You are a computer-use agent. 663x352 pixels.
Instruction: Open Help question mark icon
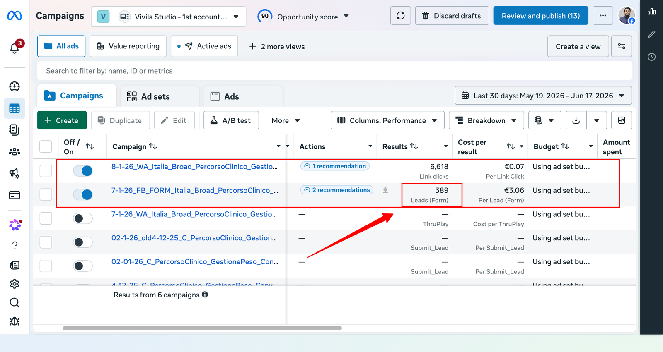point(15,245)
